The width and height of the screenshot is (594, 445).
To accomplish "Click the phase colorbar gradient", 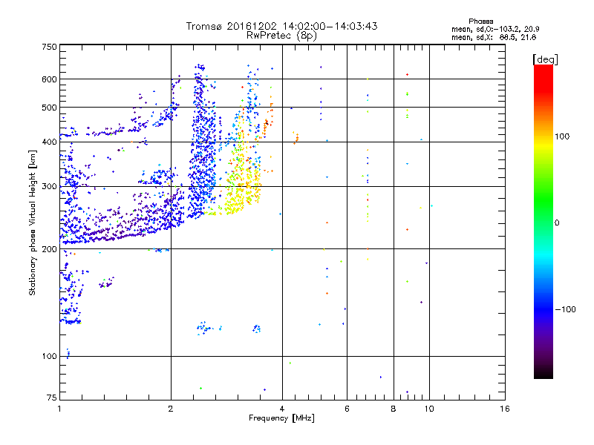I will (x=544, y=221).
